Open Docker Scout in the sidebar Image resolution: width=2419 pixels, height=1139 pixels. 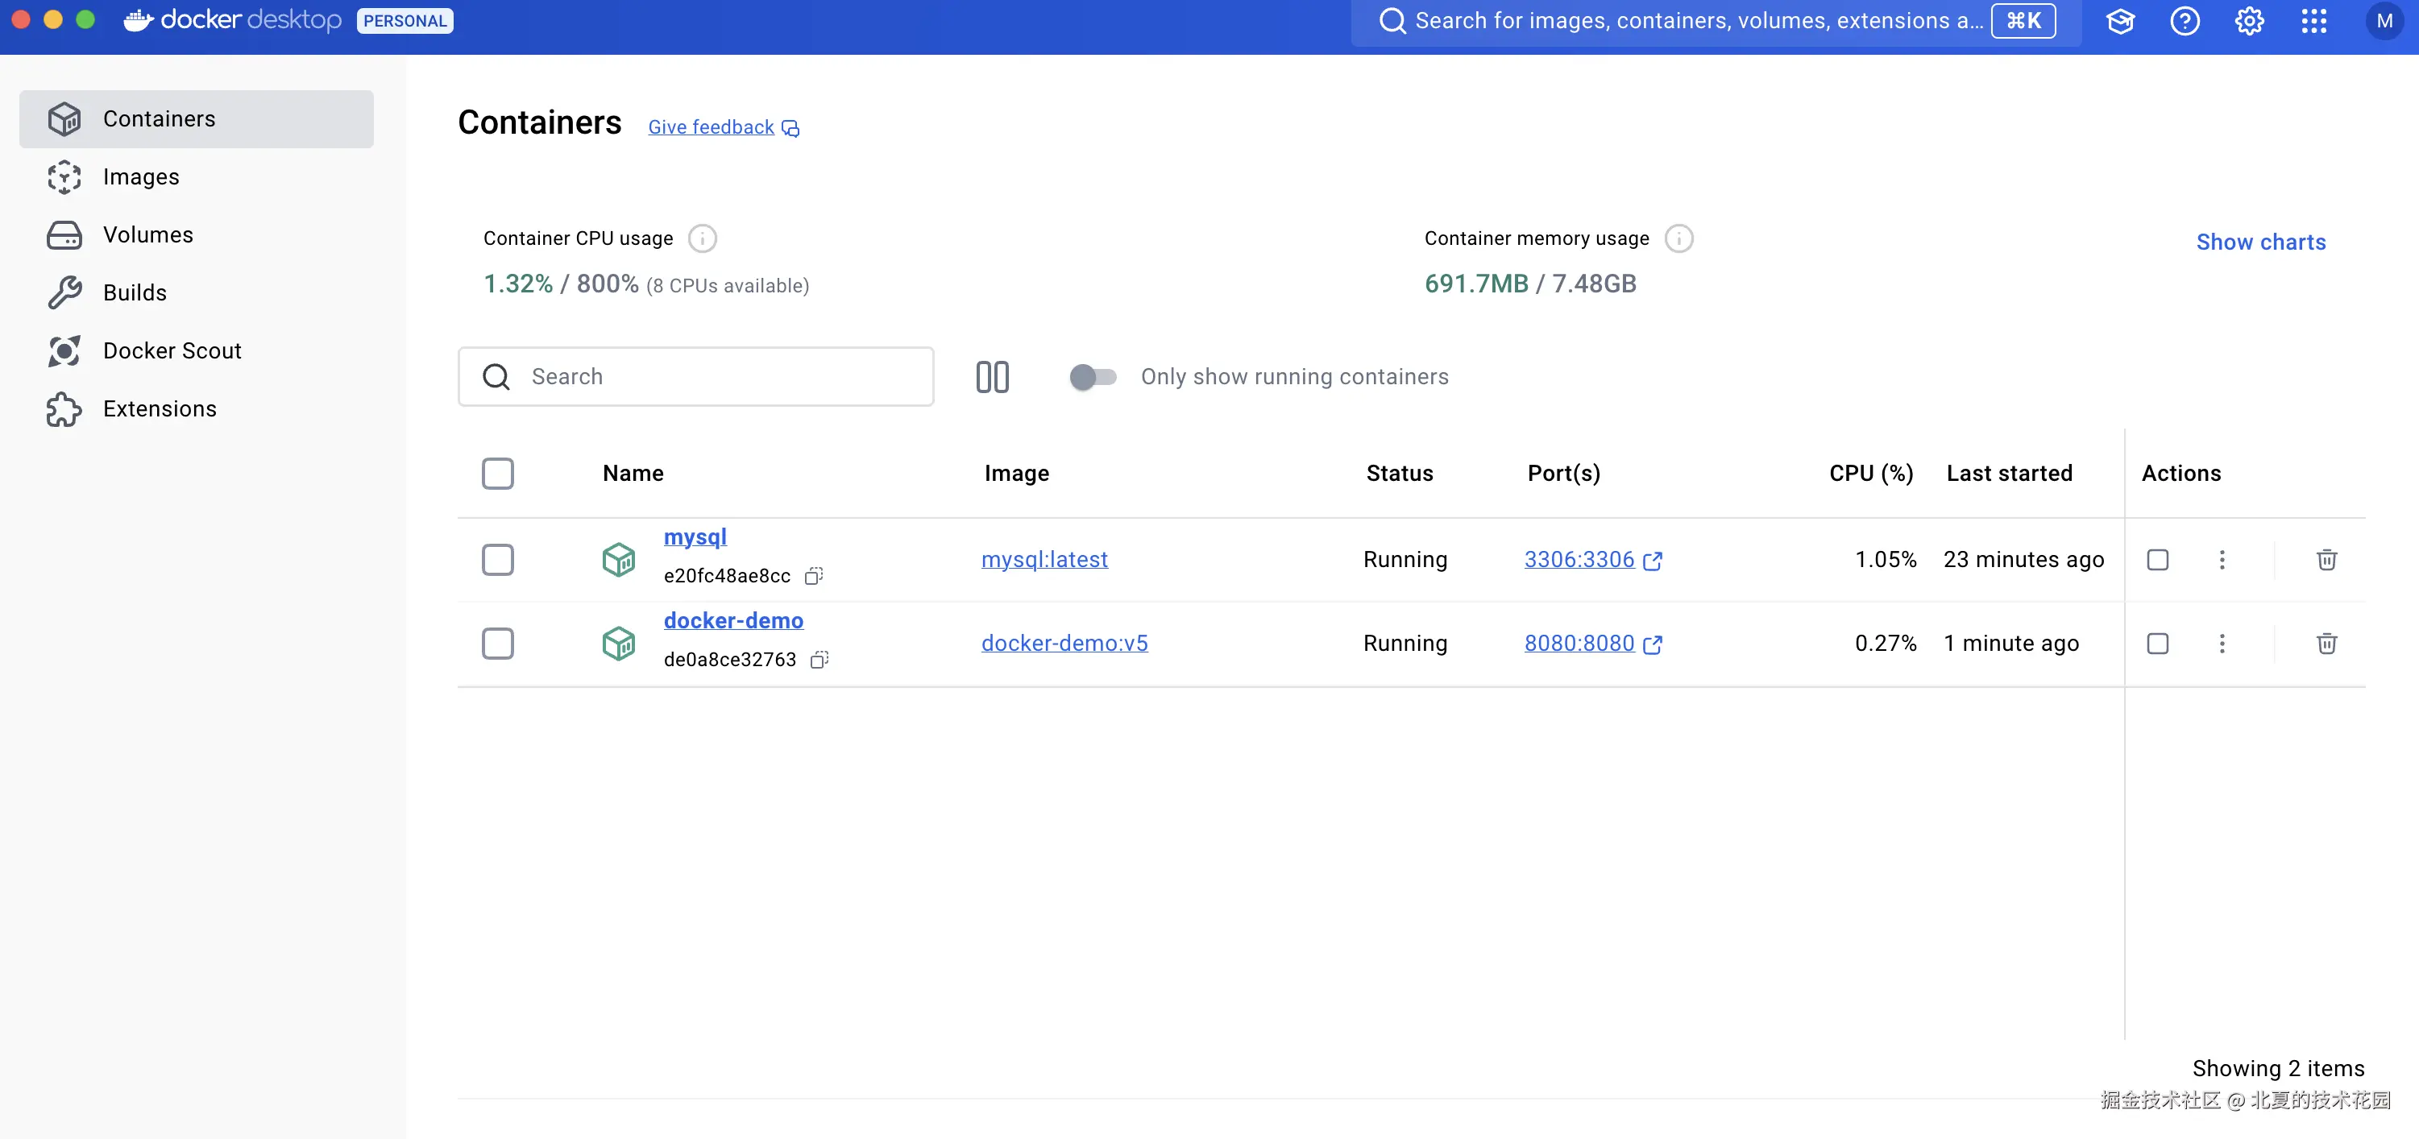tap(172, 350)
